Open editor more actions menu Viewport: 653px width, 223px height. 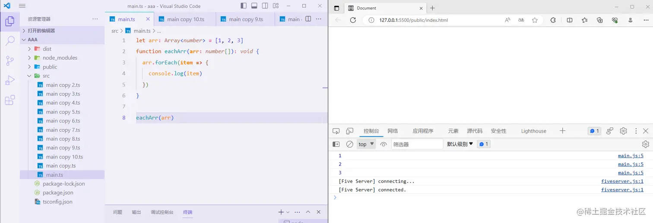click(319, 19)
